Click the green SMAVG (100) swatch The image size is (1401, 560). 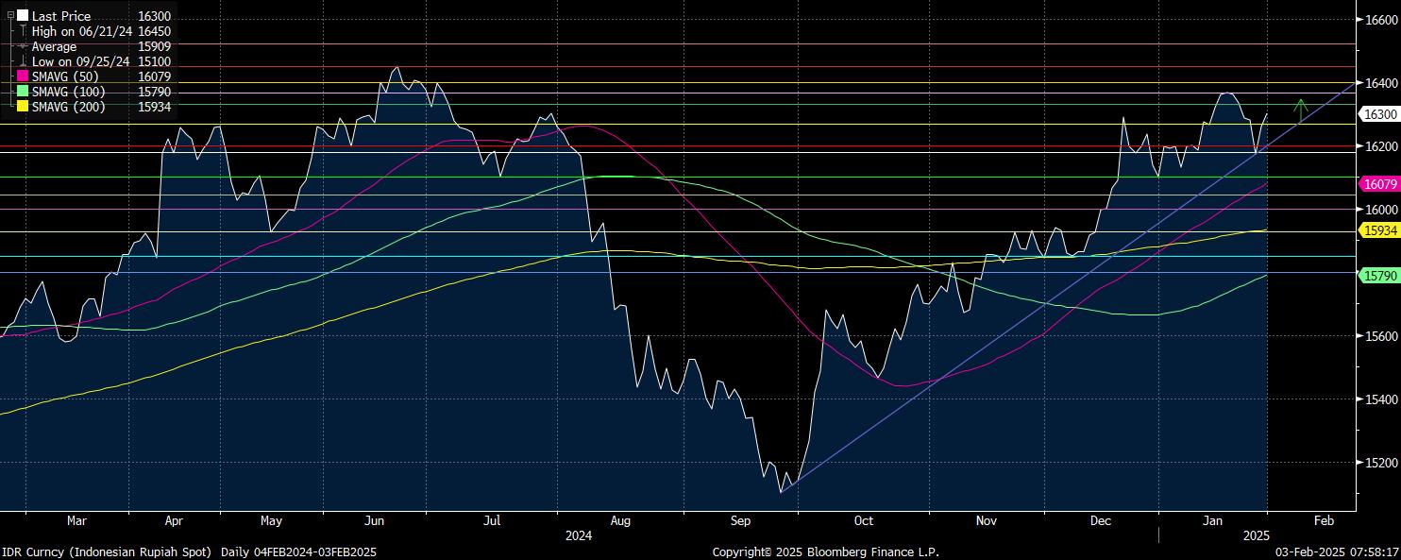(23, 92)
